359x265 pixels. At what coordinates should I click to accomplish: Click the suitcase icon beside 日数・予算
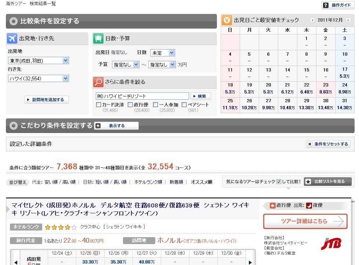point(98,38)
